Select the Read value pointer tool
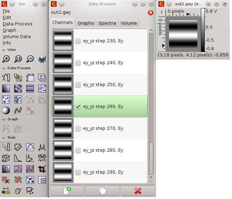Image resolution: width=232 pixels, height=199 pixels. click(6, 147)
